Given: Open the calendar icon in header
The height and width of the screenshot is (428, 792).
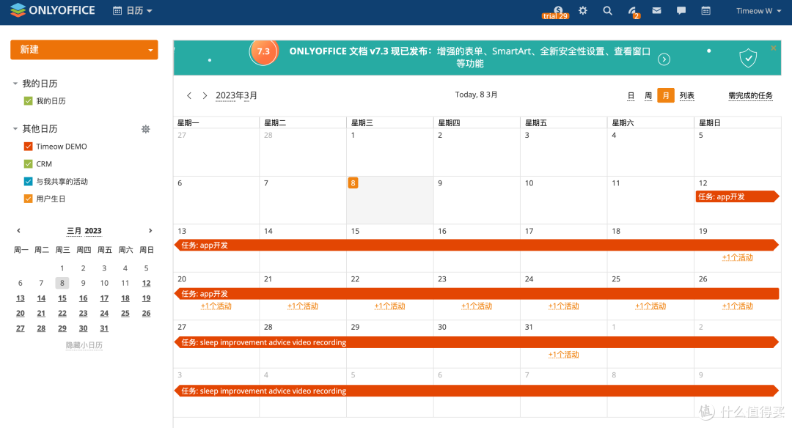Looking at the screenshot, I should 705,10.
